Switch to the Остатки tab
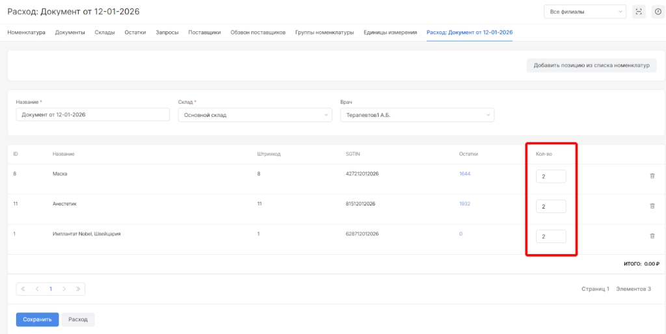 point(135,32)
